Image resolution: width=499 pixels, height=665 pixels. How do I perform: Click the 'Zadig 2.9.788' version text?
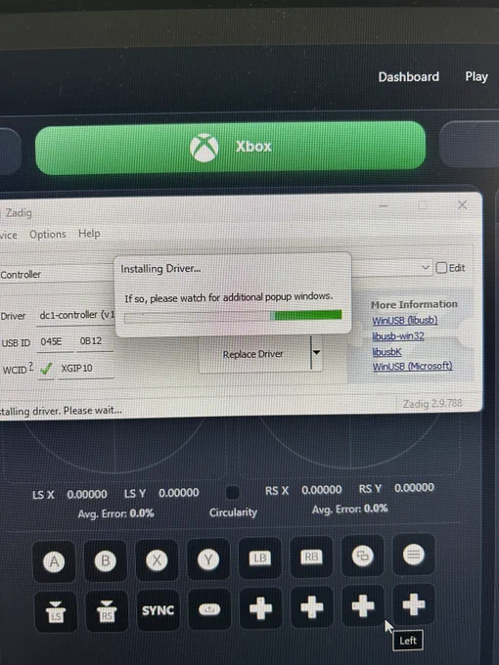click(432, 403)
